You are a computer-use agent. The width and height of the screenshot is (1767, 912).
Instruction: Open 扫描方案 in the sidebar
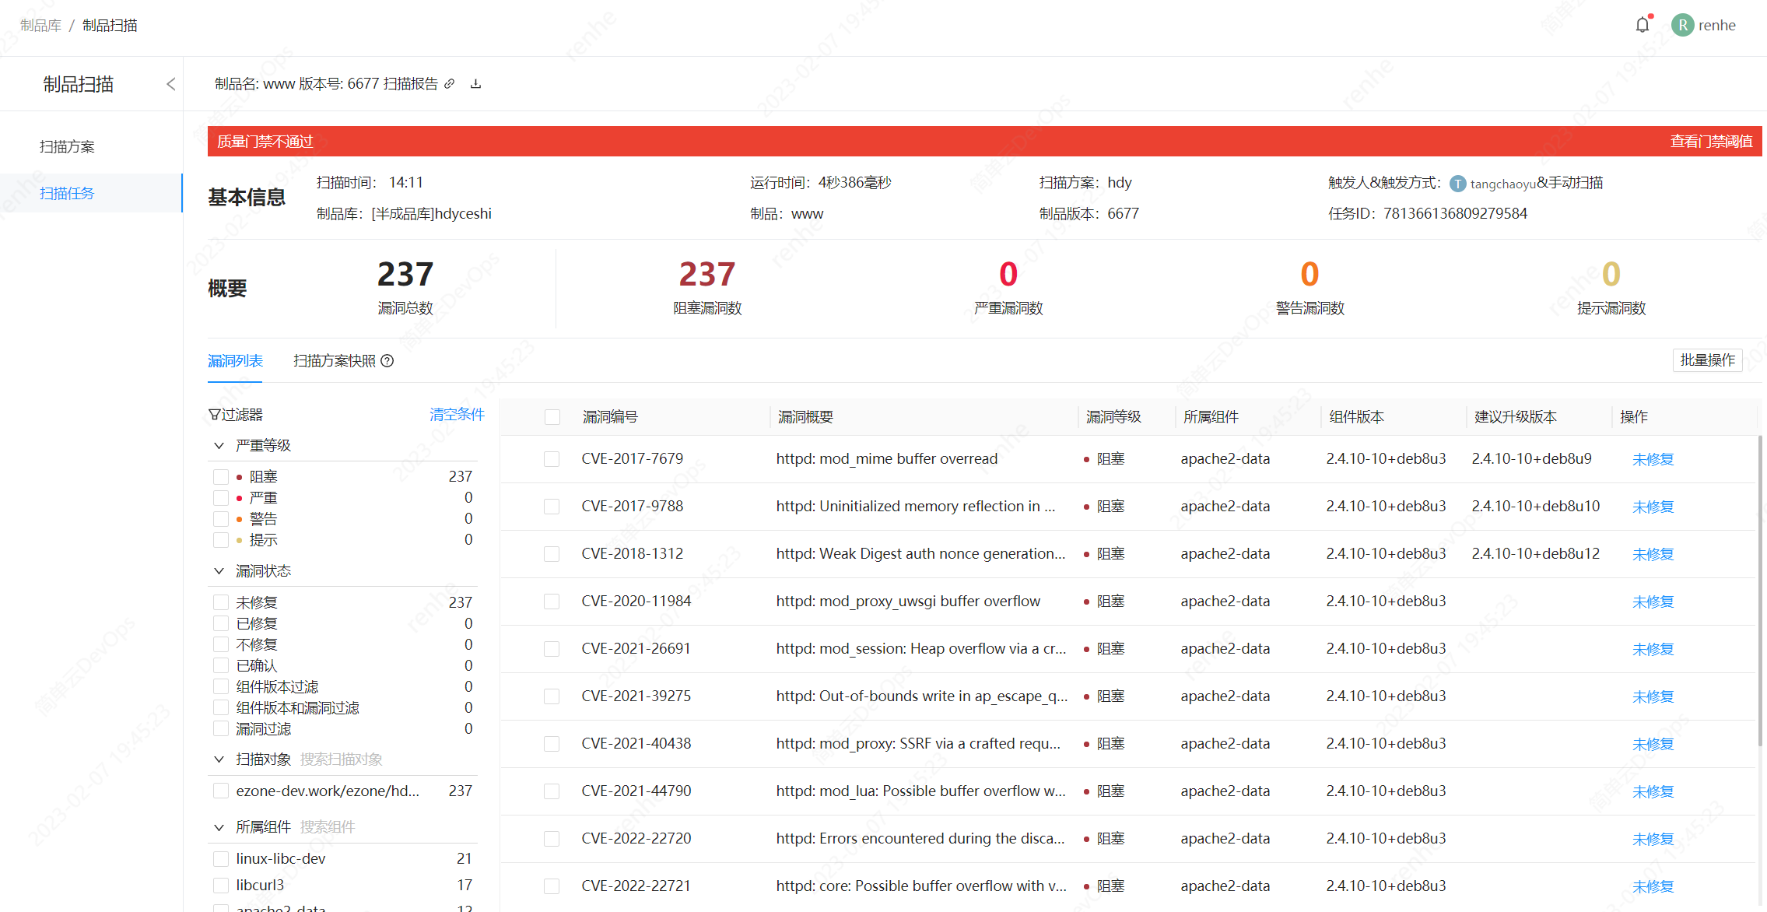[x=67, y=147]
